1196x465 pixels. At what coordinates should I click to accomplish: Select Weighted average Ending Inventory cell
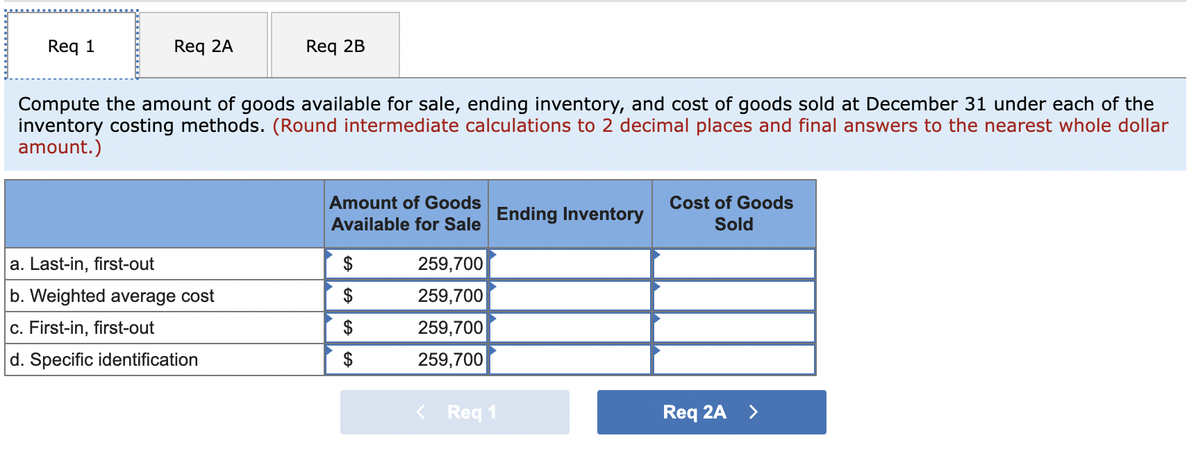[570, 296]
